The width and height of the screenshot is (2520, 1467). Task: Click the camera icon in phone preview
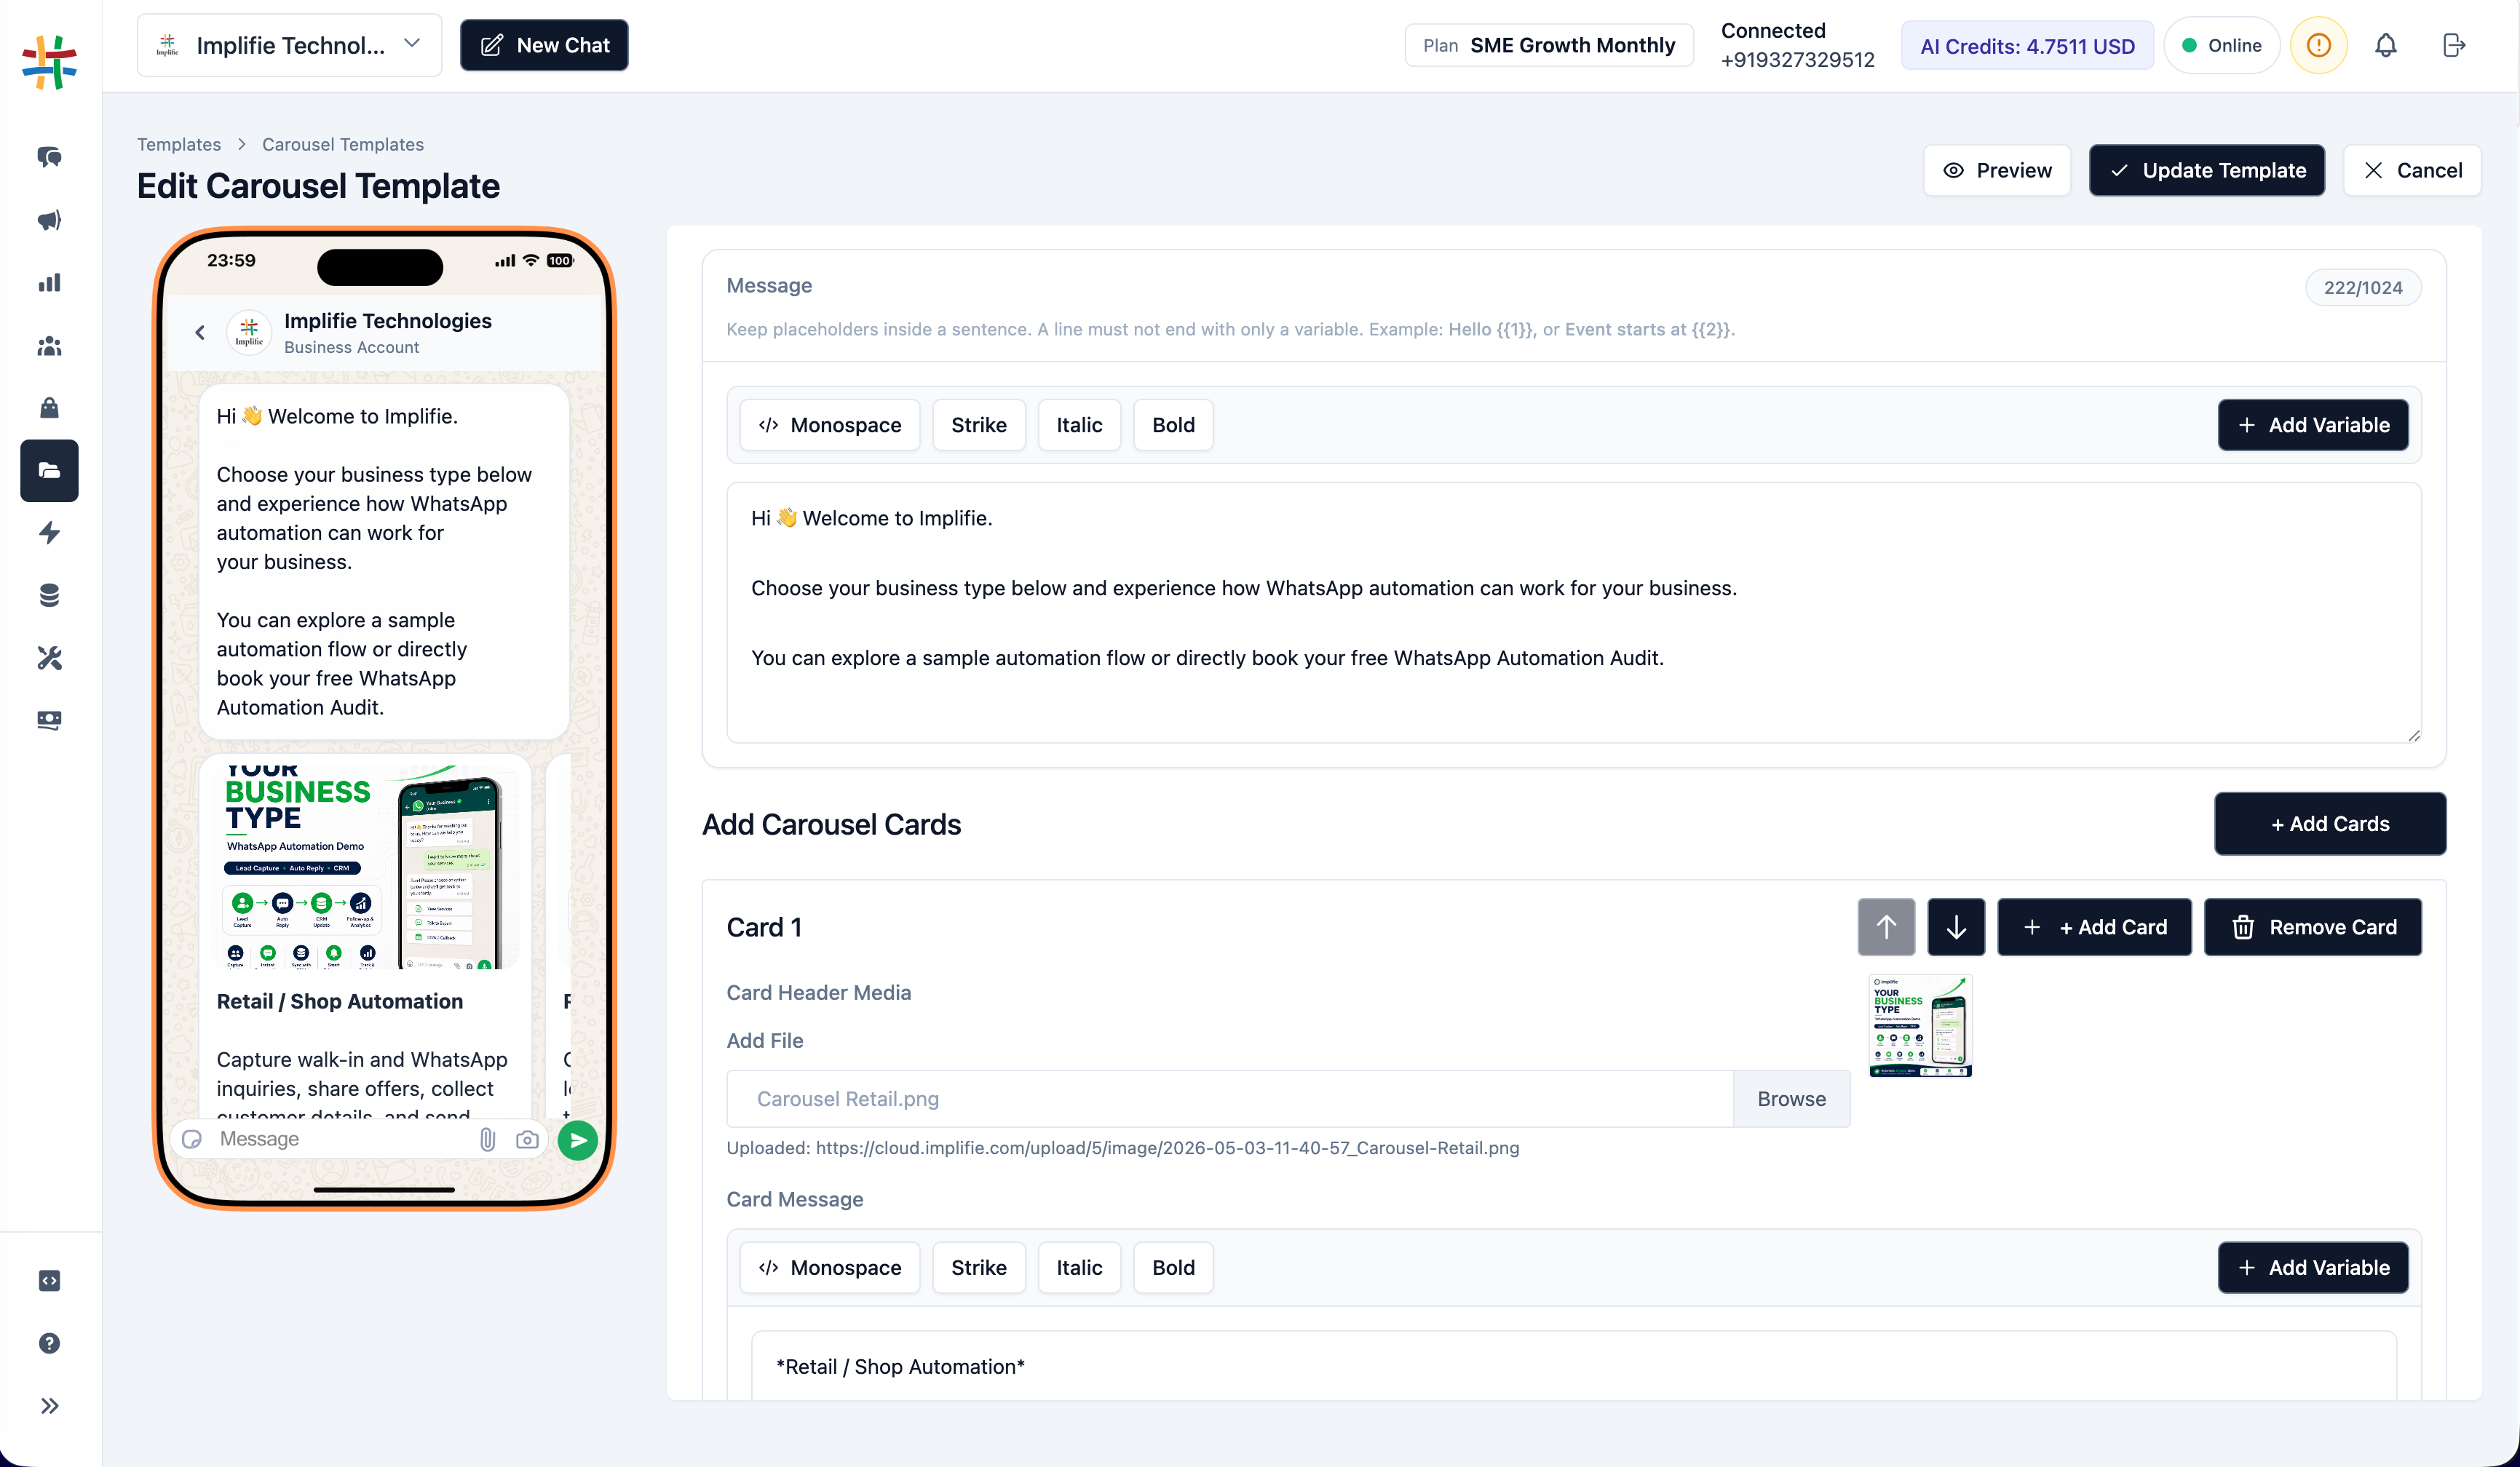[x=527, y=1139]
